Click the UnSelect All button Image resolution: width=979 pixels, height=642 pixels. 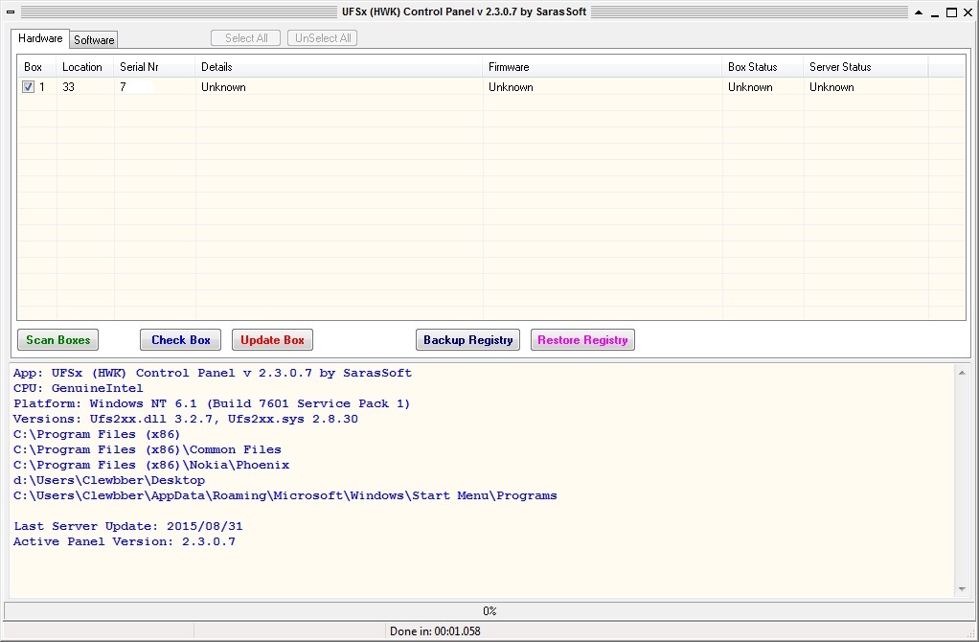click(x=322, y=38)
